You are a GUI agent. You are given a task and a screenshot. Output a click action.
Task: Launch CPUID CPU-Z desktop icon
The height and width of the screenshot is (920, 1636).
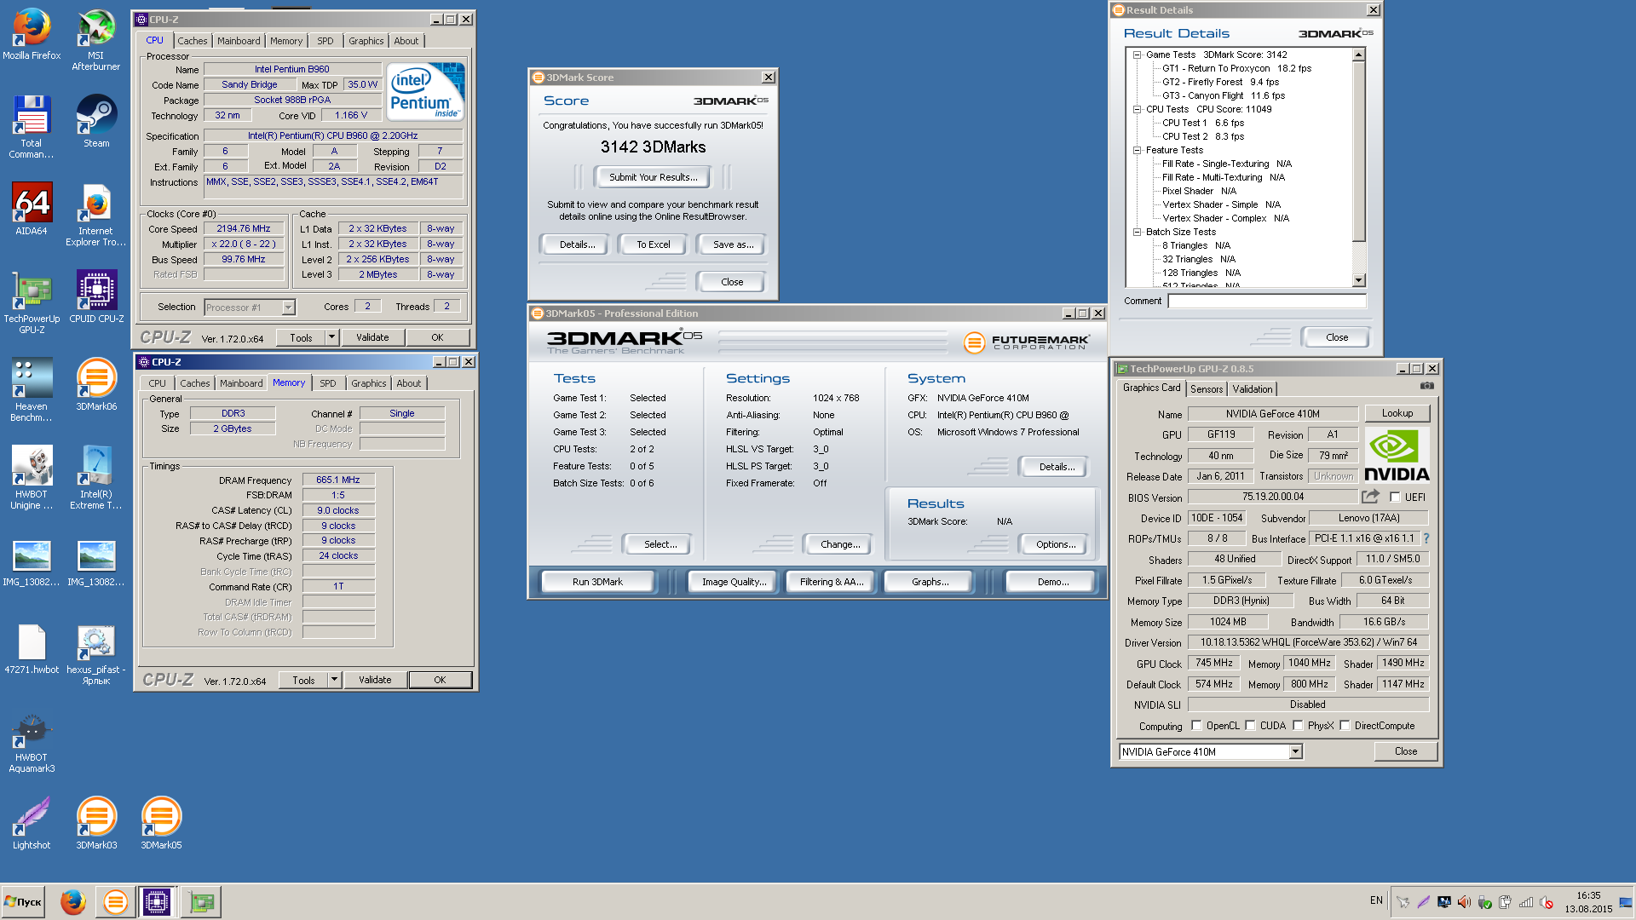(x=96, y=296)
